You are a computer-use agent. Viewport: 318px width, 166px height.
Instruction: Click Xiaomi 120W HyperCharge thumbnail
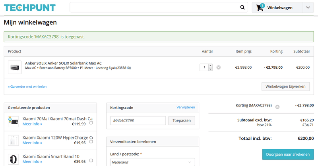coord(14,140)
